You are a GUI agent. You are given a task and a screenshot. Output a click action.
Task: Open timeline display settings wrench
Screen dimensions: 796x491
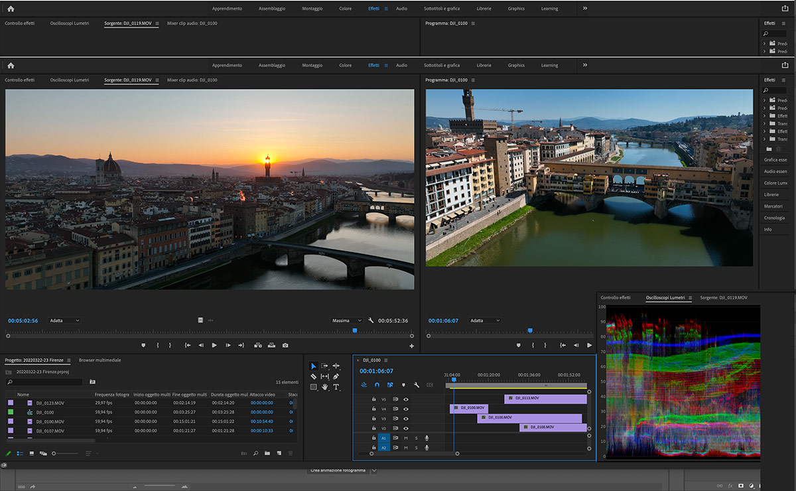click(x=416, y=385)
